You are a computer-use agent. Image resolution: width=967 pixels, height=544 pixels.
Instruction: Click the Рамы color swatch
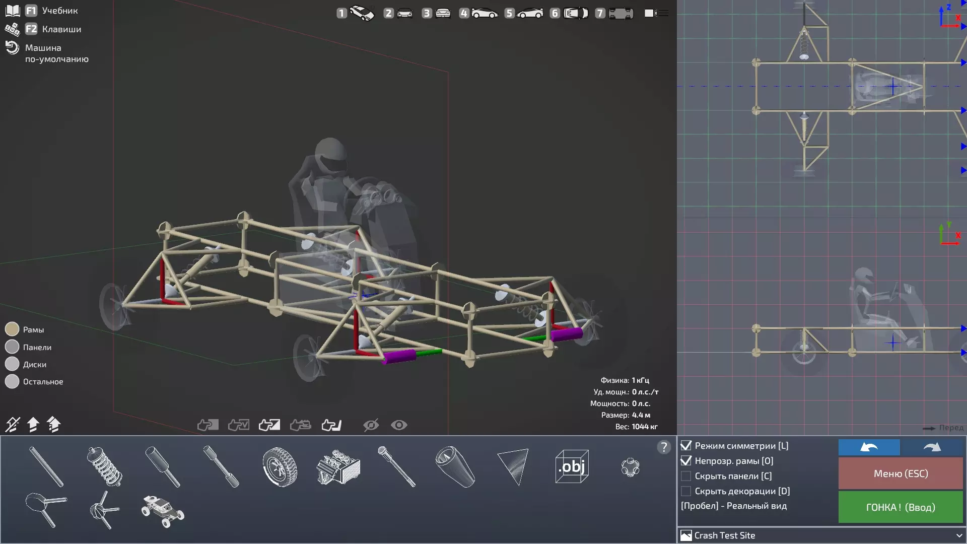(x=12, y=329)
